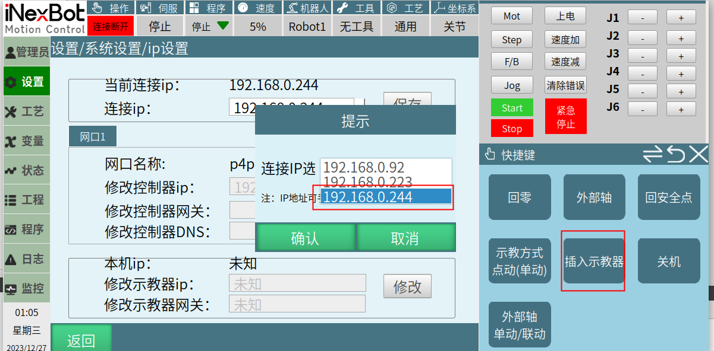Select 192.168.0.244 in the IP list
Image resolution: width=714 pixels, height=351 pixels.
click(385, 197)
